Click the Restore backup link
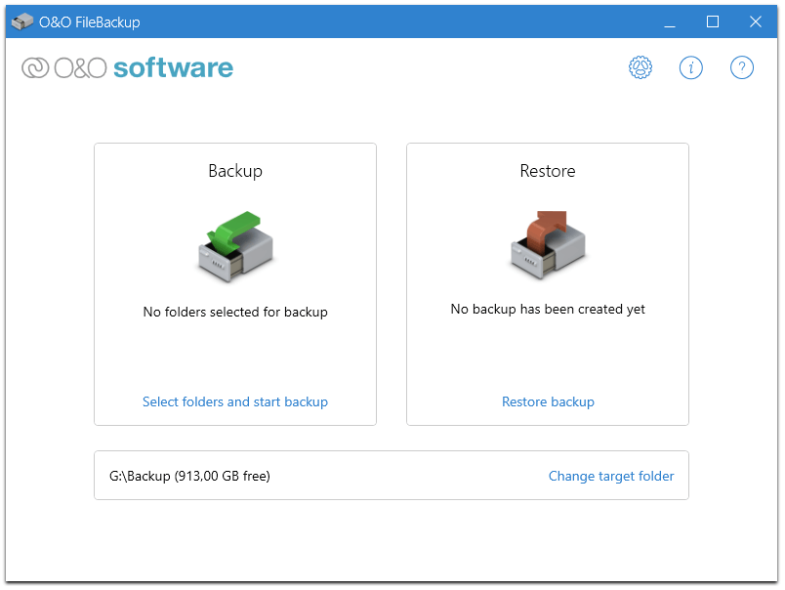 point(548,401)
